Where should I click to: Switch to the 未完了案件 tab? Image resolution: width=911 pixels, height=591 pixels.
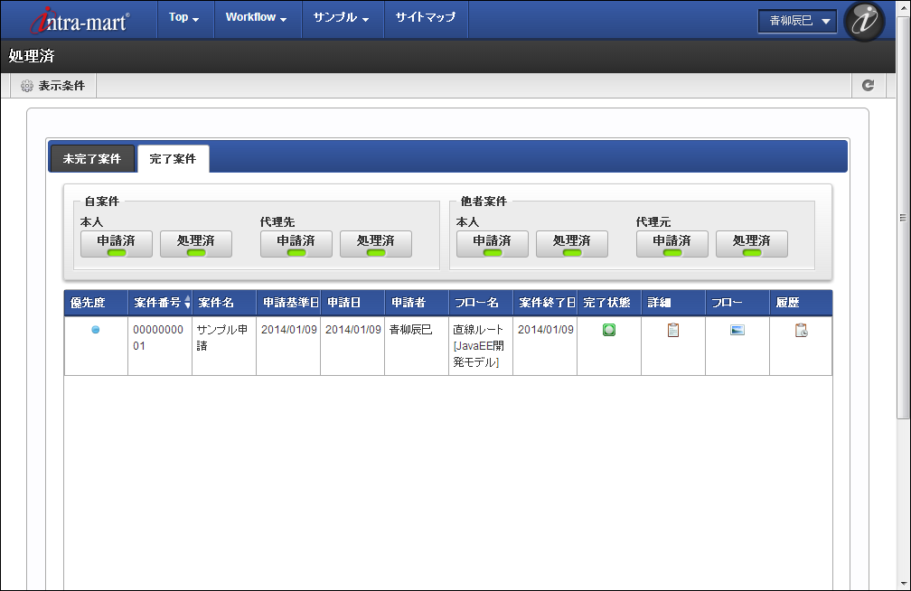[92, 158]
